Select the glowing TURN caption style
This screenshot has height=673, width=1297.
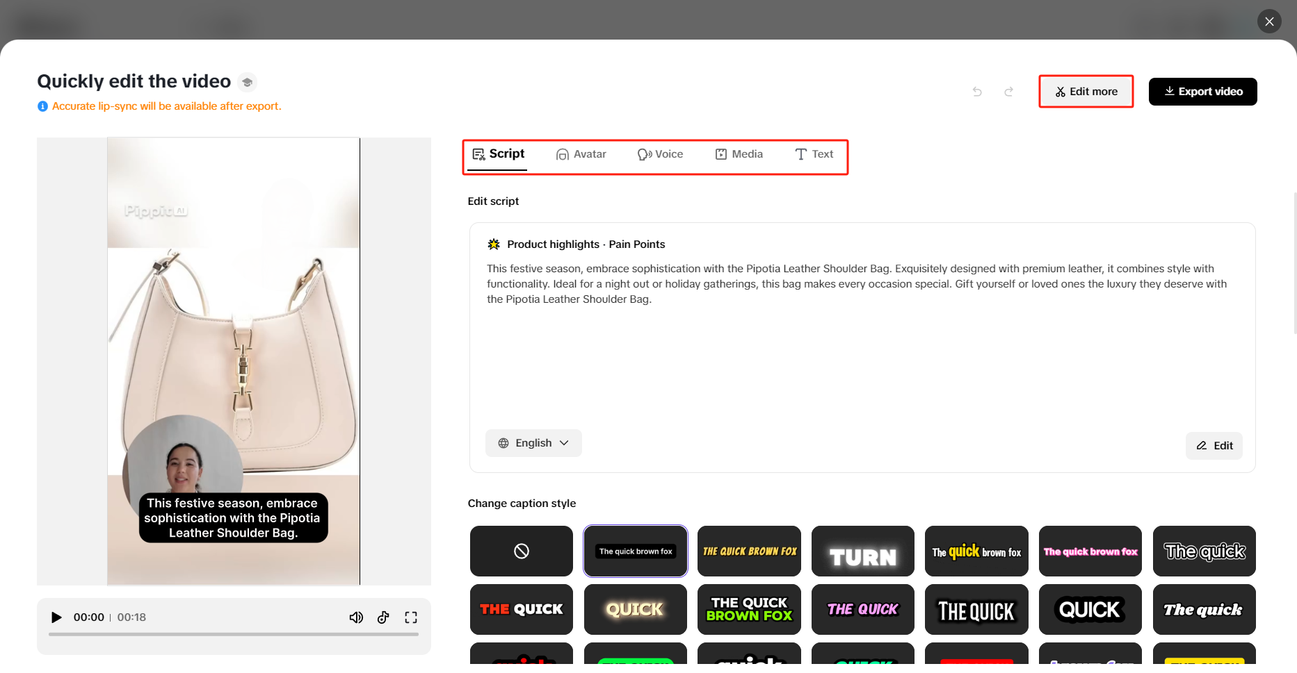coord(862,551)
